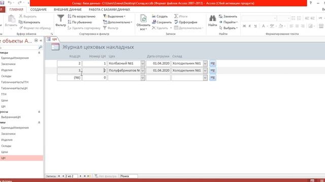
Task: Expand Цех dropdown for Колбасный №1 row
Action: pyautogui.click(x=143, y=63)
